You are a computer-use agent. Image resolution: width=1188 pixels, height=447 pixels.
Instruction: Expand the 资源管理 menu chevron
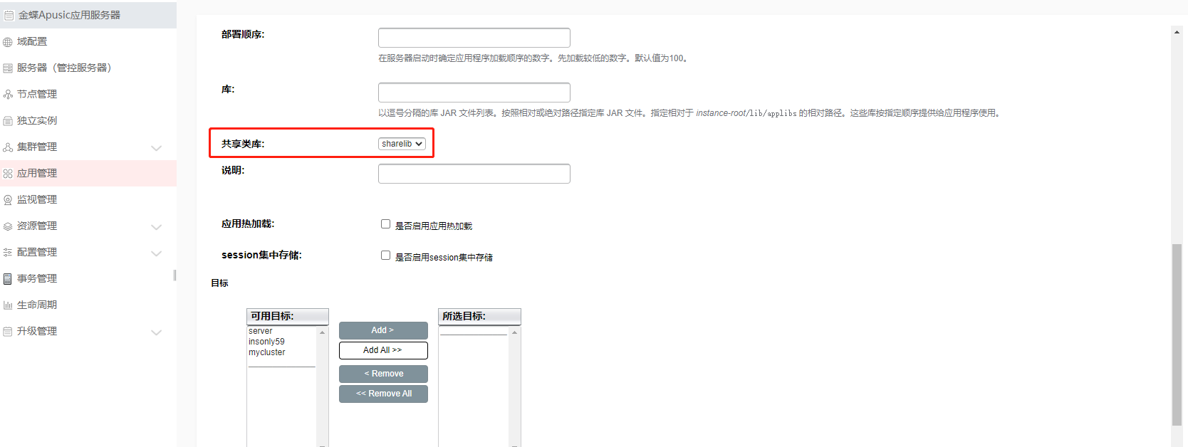coord(157,227)
